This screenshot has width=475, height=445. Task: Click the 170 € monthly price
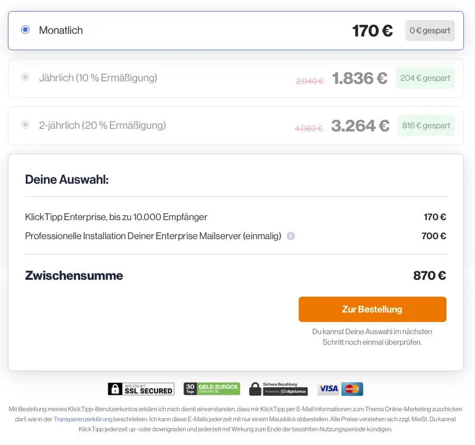[373, 31]
